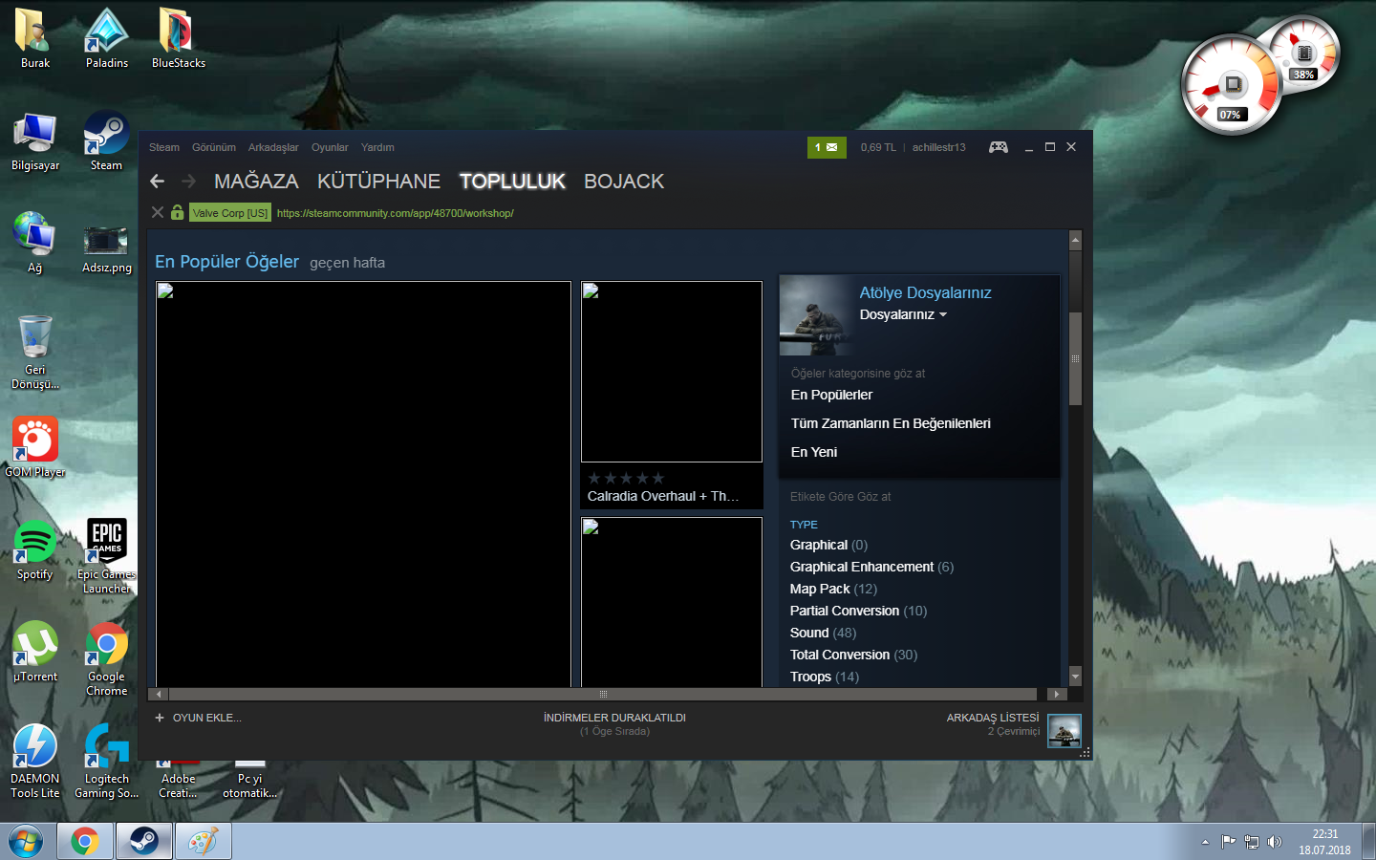This screenshot has height=860, width=1376.
Task: Open the Adsız.png file on desktop
Action: pos(107,248)
